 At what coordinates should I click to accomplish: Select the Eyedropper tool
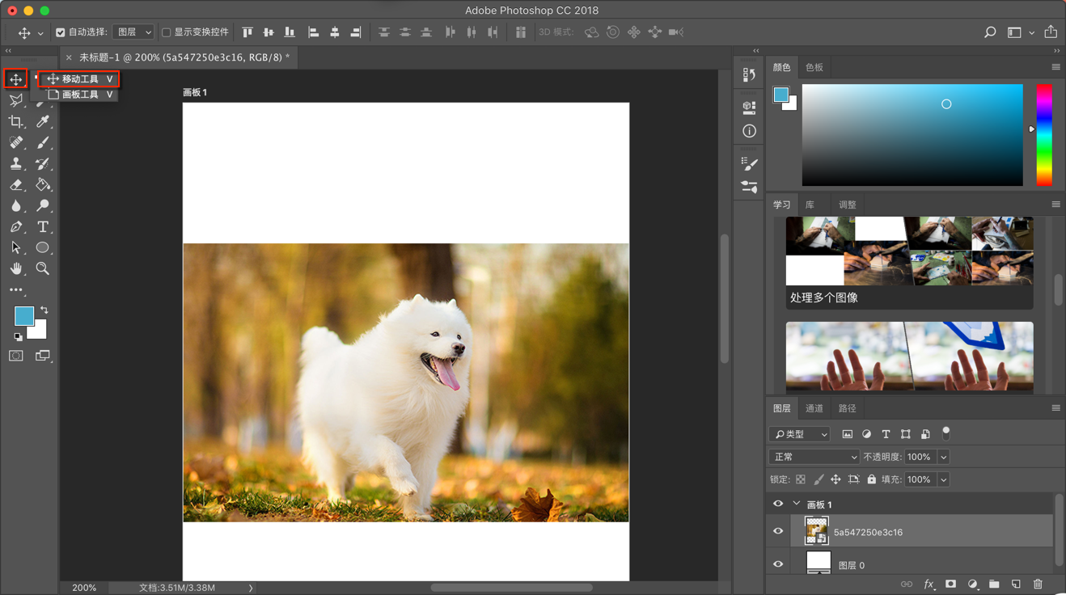point(43,121)
